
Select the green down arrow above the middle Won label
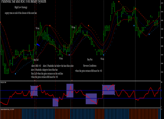(x=60, y=47)
